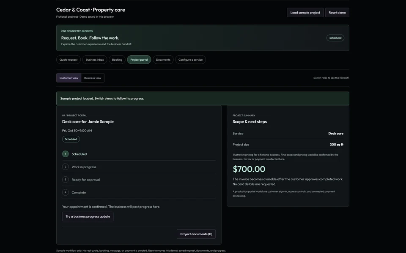
Task: Open the Booking tab
Action: pos(117,59)
